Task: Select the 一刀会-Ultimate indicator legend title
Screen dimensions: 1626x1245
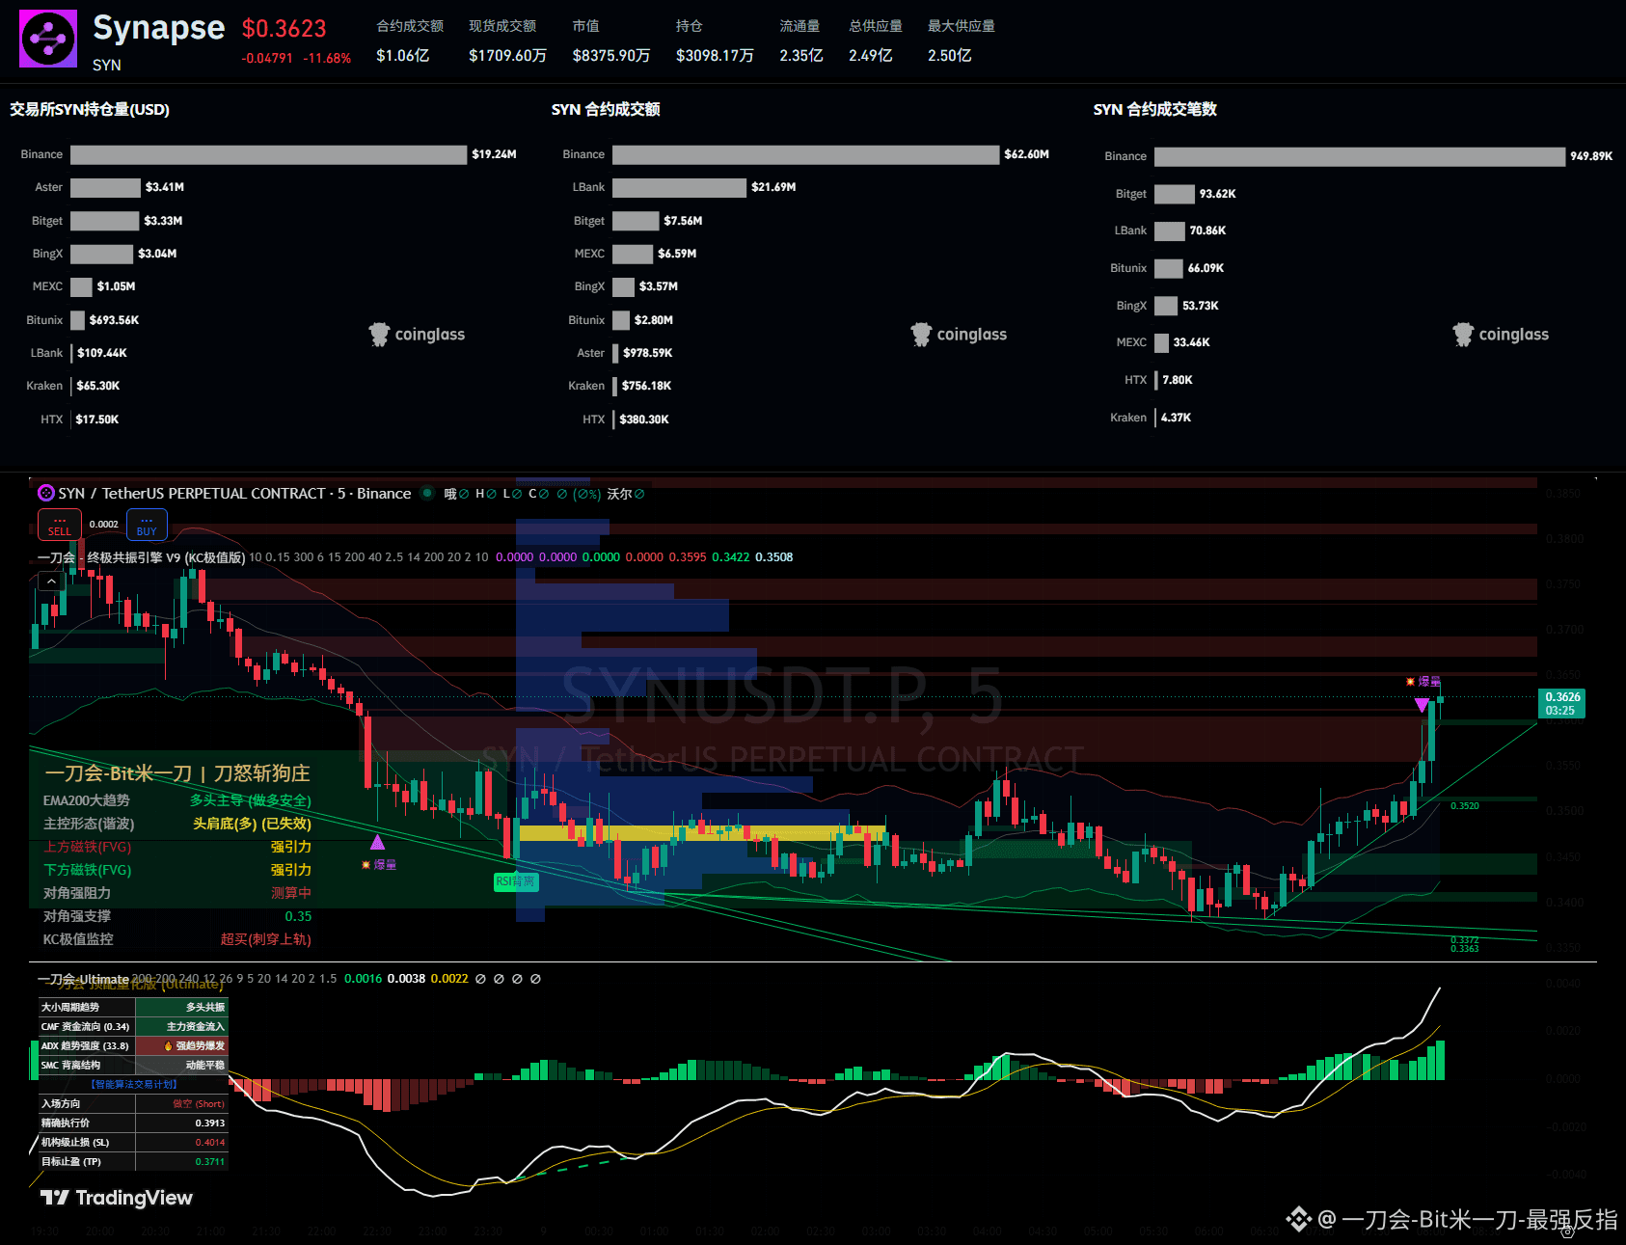Action: (x=83, y=979)
